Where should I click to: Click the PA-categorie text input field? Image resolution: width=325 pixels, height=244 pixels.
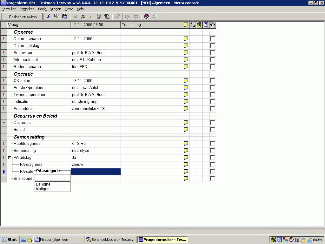tap(52, 178)
